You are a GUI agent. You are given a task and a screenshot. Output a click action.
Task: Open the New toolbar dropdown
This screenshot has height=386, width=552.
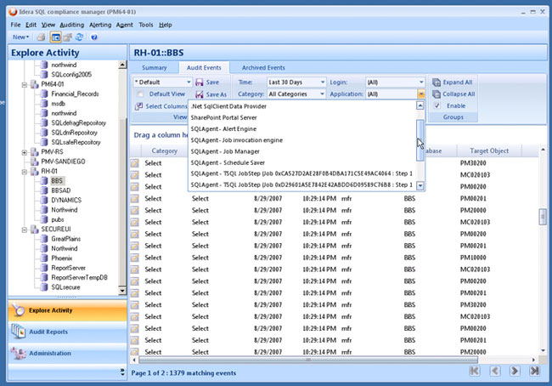pos(20,37)
